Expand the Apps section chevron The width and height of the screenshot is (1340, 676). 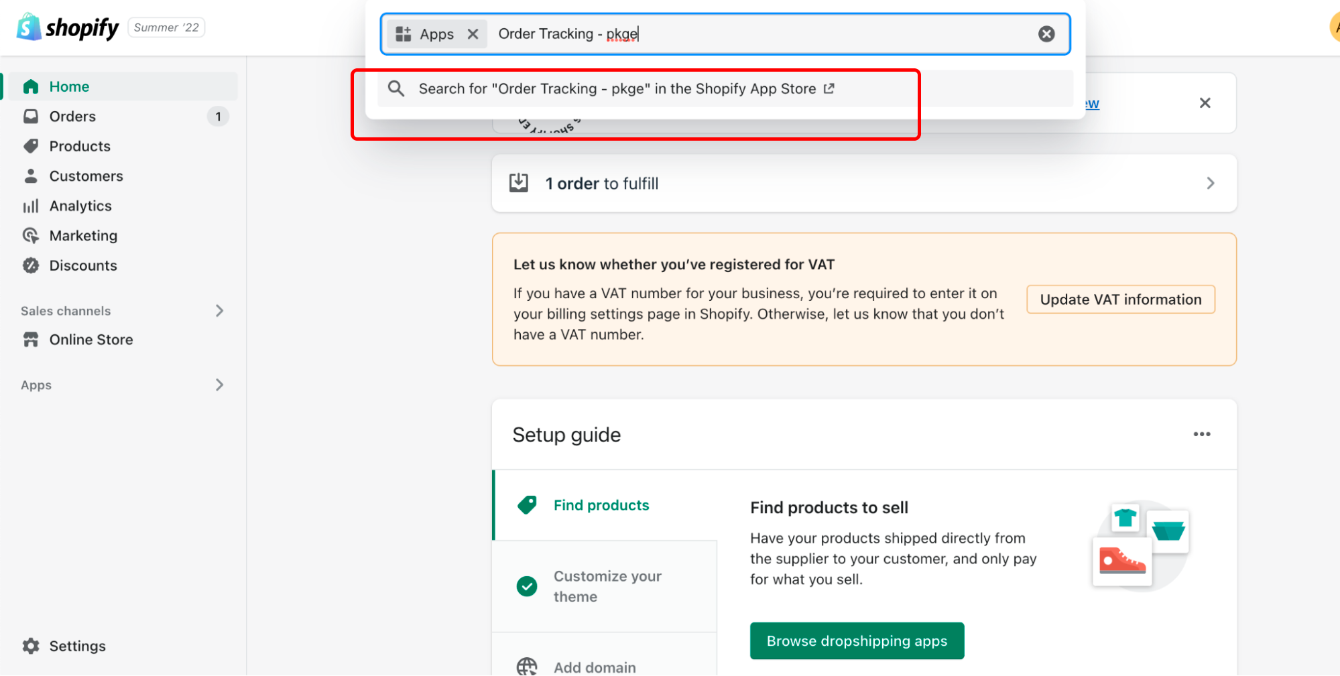click(x=219, y=385)
